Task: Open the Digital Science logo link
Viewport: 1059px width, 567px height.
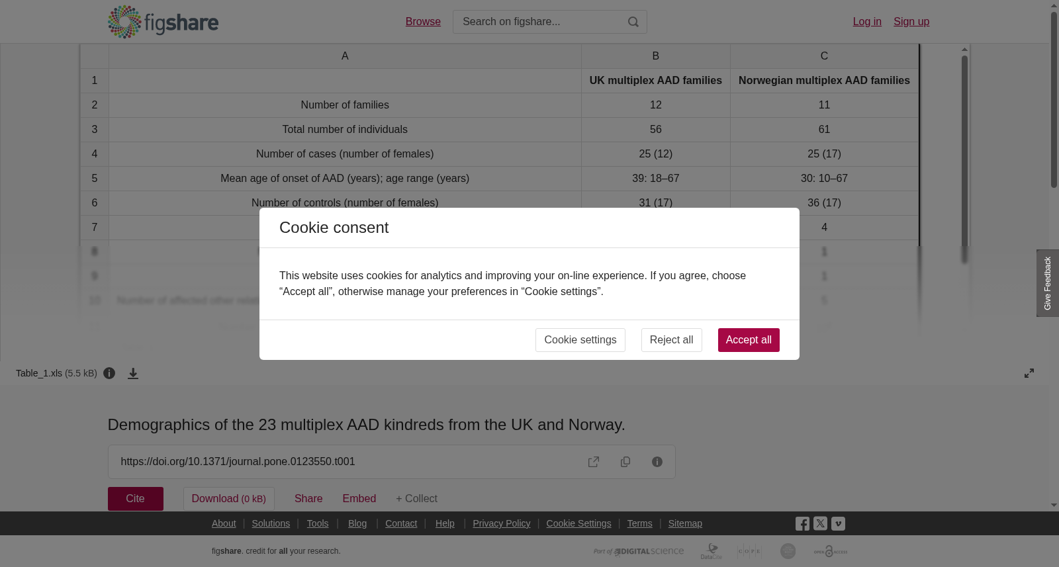Action: click(x=639, y=551)
